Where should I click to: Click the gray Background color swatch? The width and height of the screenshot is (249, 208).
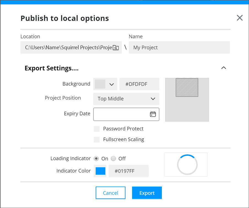click(100, 84)
